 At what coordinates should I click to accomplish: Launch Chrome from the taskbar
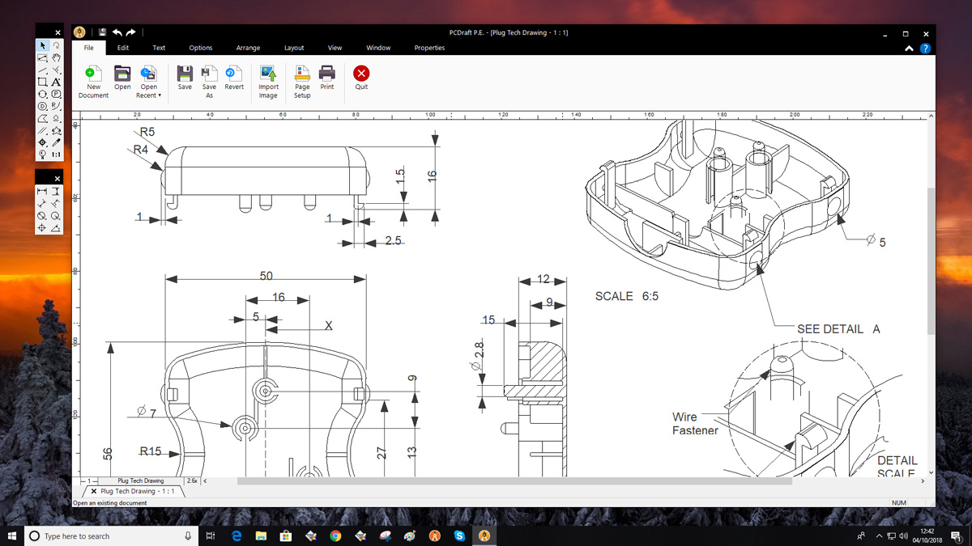point(335,535)
